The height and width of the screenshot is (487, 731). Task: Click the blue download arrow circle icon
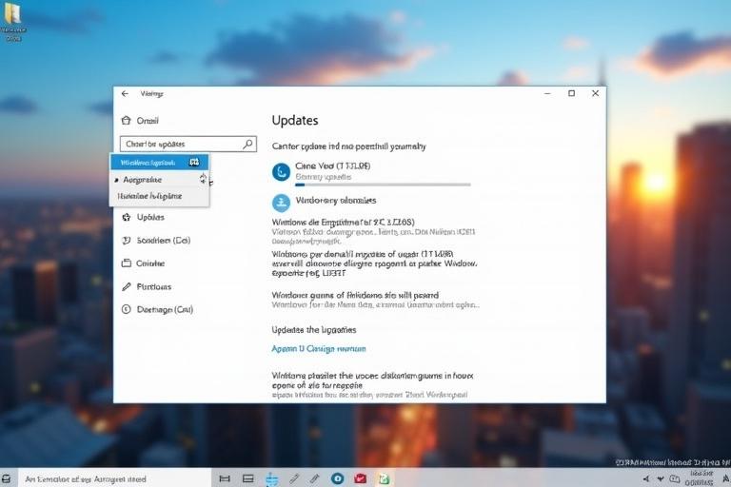[281, 202]
